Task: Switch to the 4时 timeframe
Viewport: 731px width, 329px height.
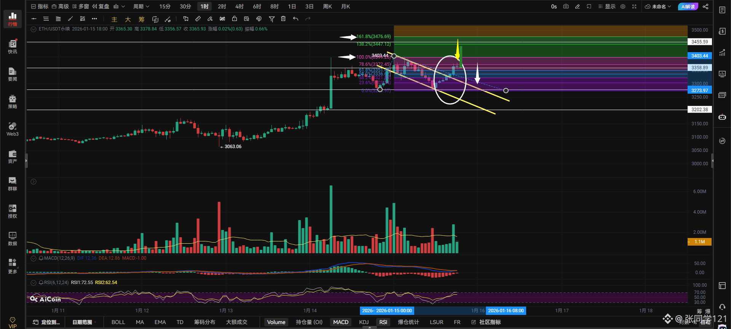Action: click(x=239, y=6)
